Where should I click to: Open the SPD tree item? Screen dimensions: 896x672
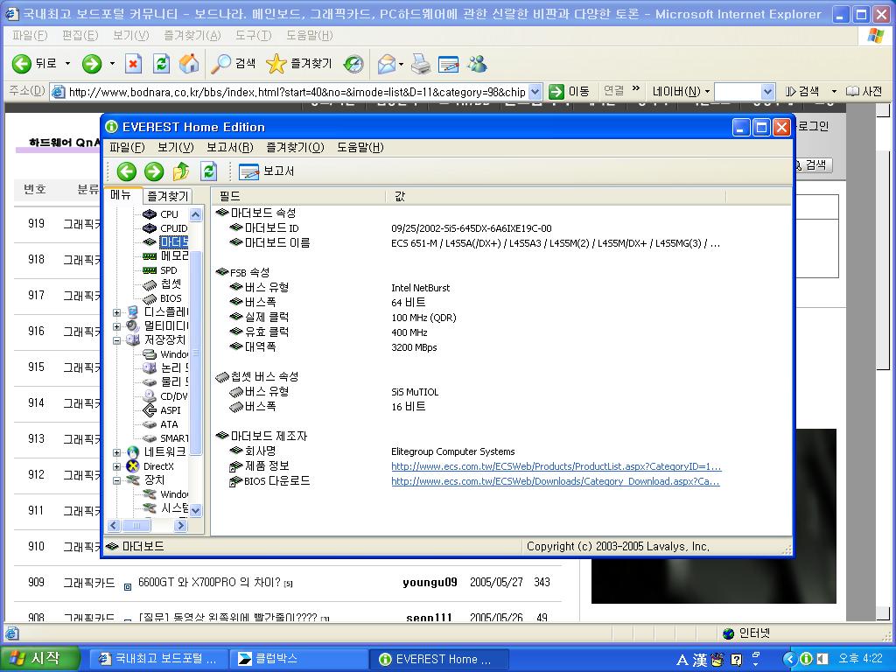pyautogui.click(x=169, y=270)
